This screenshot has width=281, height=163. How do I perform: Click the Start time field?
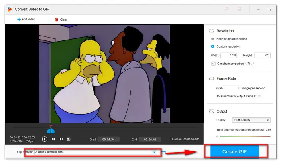108,139
